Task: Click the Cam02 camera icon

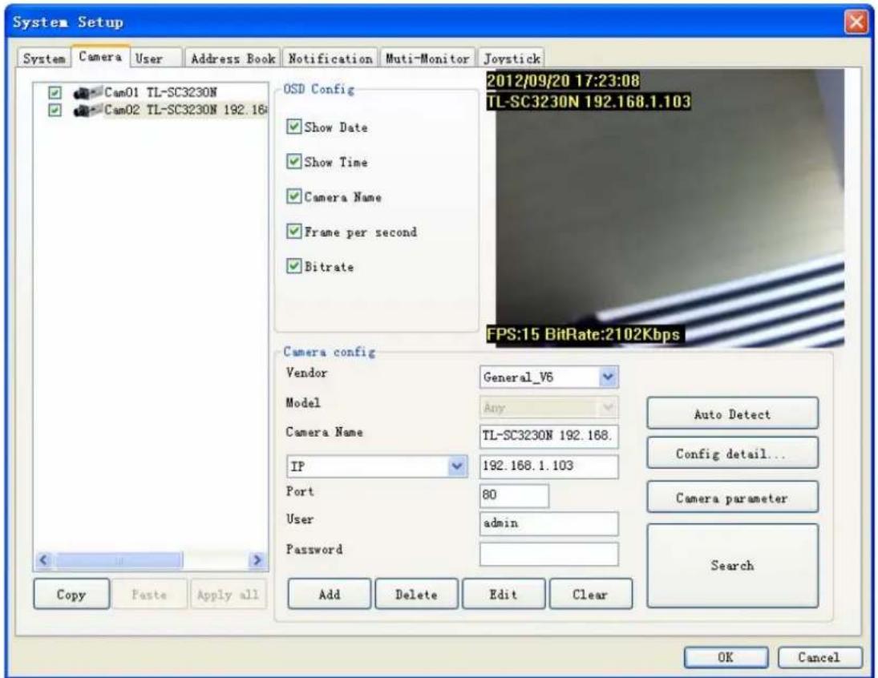Action: coord(88,111)
